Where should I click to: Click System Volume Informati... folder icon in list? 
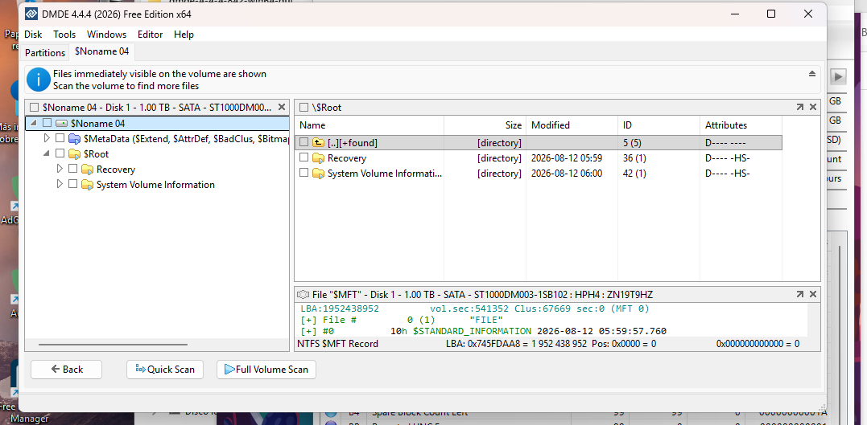pos(318,174)
